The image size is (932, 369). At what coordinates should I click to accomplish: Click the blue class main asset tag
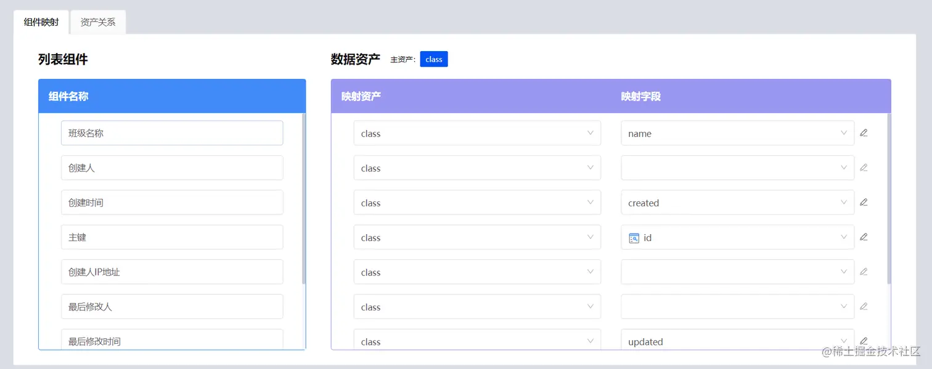point(434,59)
